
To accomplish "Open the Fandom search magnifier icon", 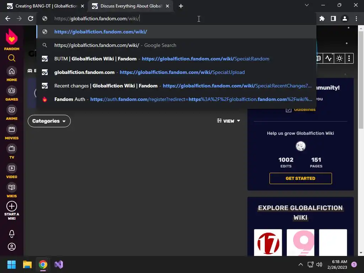I will (12, 58).
